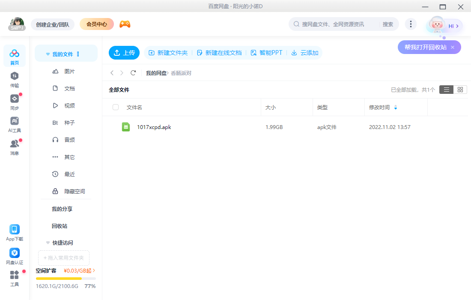The image size is (471, 300).
Task: Open the 上传 upload menu
Action: click(124, 52)
